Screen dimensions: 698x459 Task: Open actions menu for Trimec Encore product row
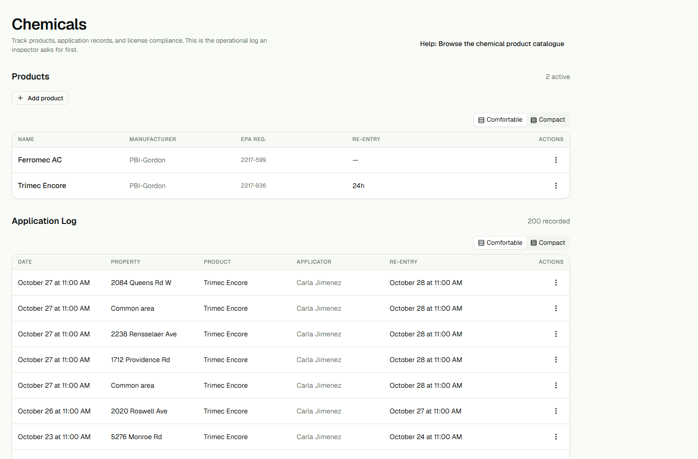click(555, 186)
